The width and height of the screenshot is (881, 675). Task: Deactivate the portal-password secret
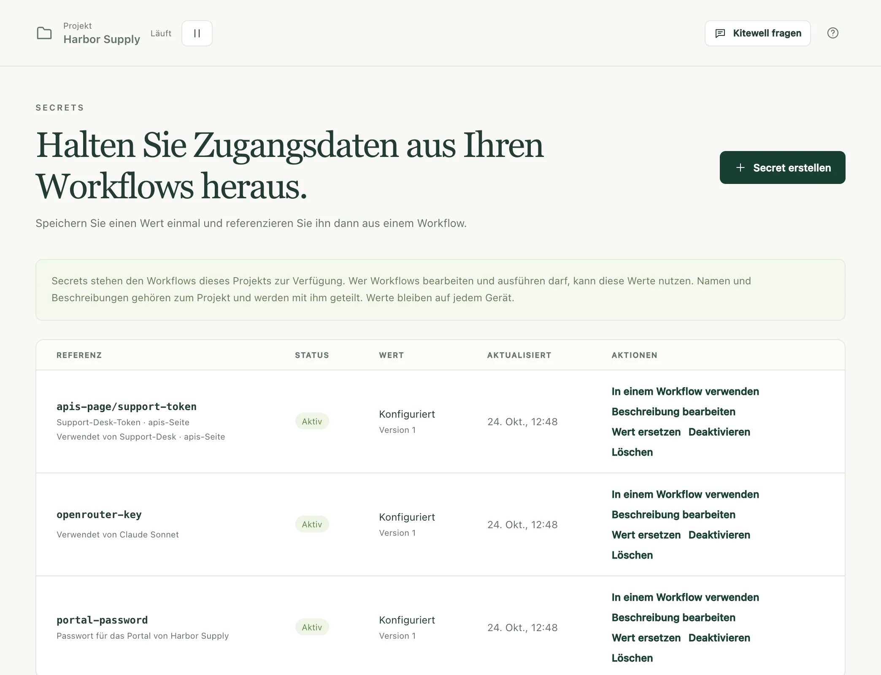(x=719, y=638)
